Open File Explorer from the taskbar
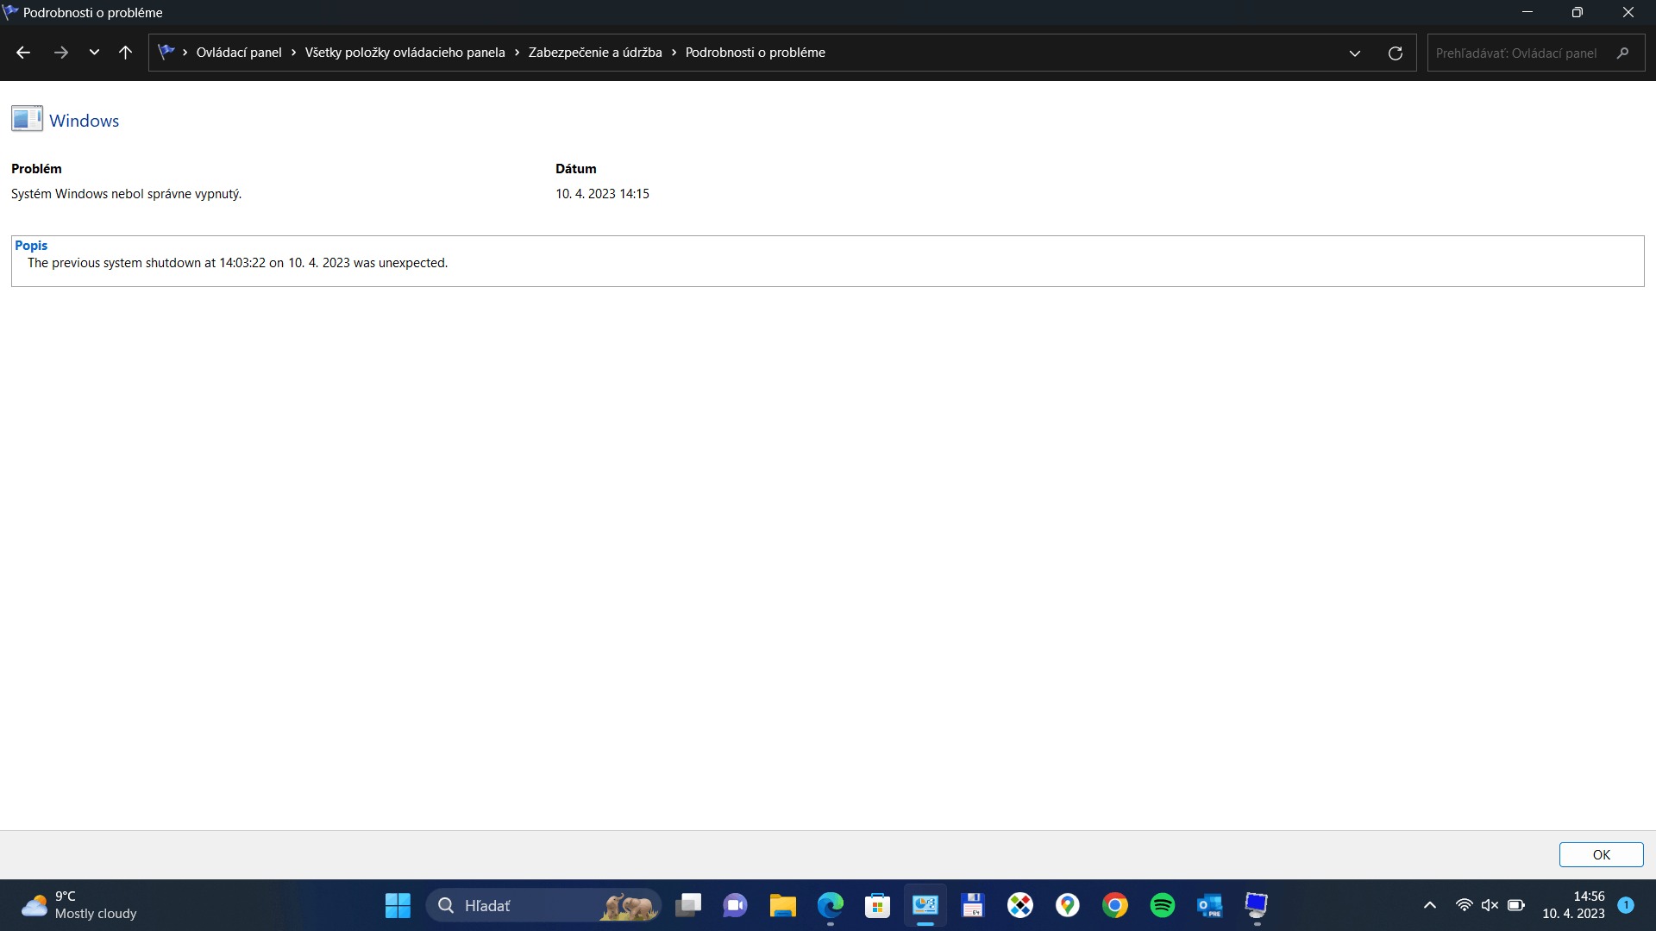The image size is (1656, 931). coord(782,905)
